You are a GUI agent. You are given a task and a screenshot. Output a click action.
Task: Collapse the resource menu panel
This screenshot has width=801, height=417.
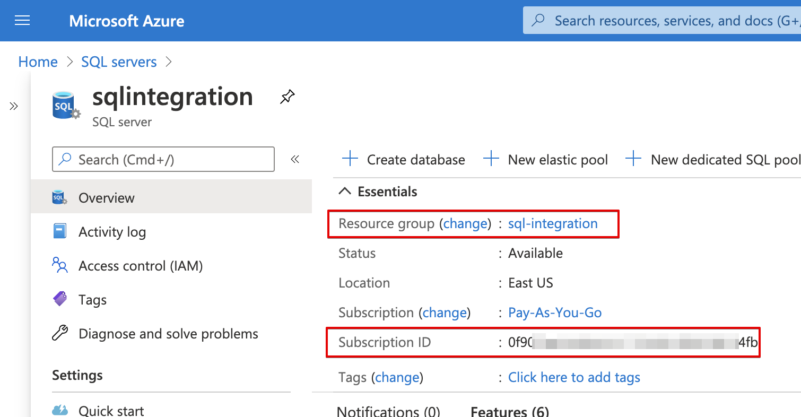295,159
